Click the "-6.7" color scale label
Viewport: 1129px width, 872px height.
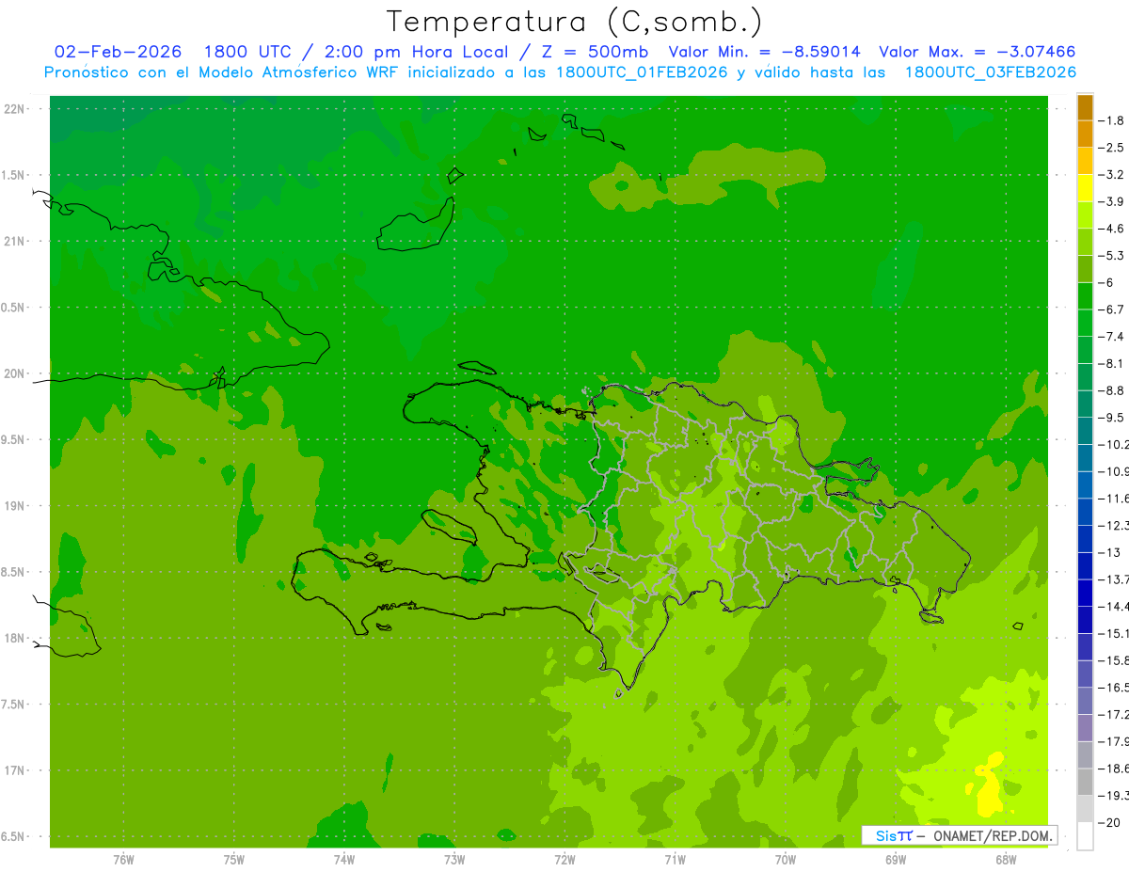(1111, 309)
